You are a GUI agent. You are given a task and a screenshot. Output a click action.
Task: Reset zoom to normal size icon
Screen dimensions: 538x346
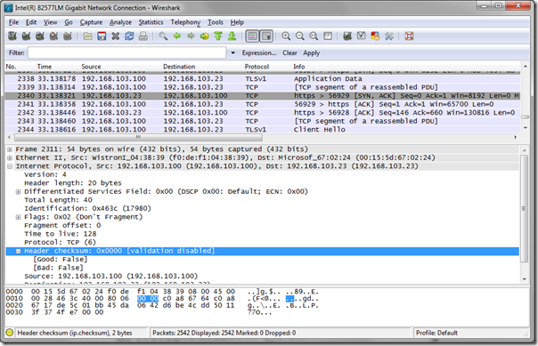click(314, 36)
